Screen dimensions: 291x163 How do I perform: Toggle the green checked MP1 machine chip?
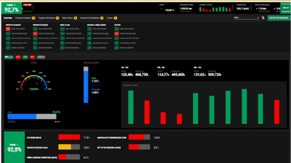(9, 57)
